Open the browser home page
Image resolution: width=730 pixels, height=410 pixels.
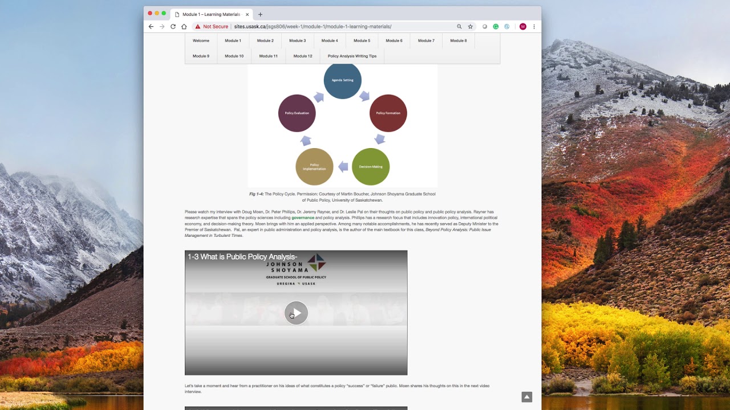(x=184, y=26)
